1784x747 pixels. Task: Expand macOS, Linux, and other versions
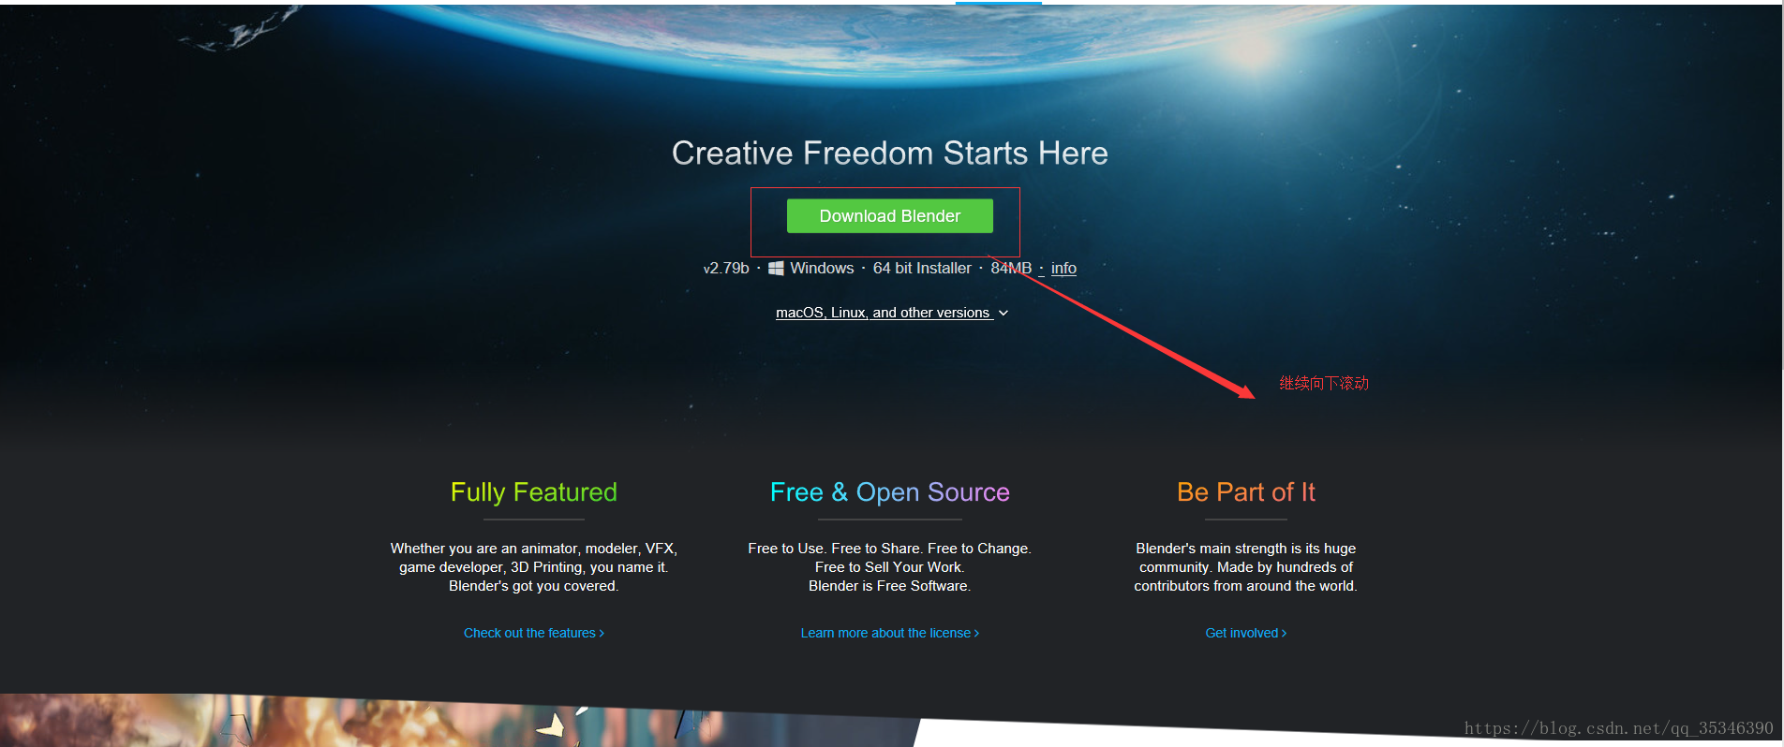point(883,313)
